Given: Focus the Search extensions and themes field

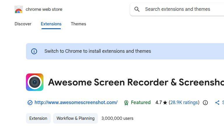Looking at the screenshot, I should click(x=181, y=9).
